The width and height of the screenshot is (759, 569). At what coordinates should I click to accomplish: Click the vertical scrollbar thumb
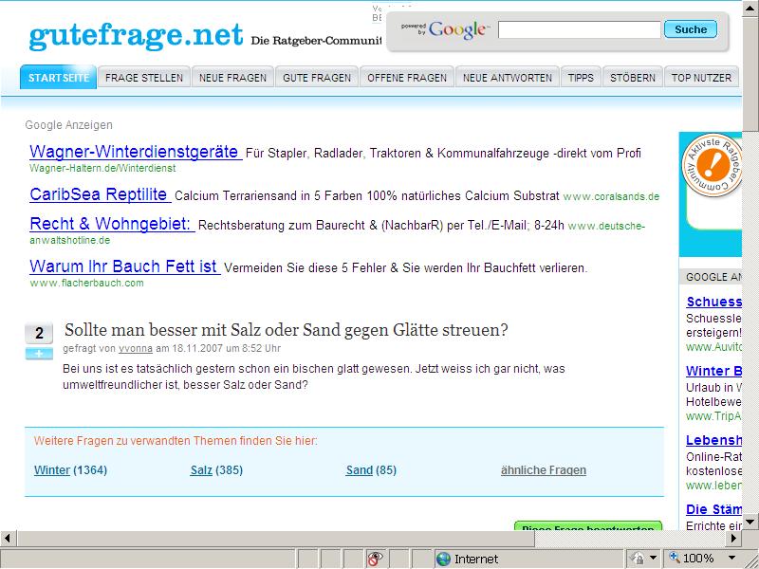point(750,74)
